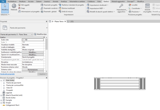Open the Pianta del pavimento type selector dropdown

pyautogui.click(x=47, y=28)
